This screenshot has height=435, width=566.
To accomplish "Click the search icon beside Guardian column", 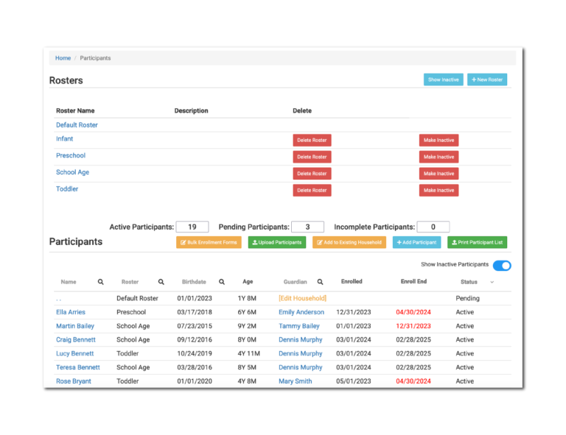I will [320, 282].
